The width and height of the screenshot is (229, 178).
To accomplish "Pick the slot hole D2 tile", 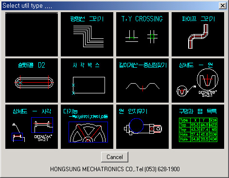I will point(32,81).
